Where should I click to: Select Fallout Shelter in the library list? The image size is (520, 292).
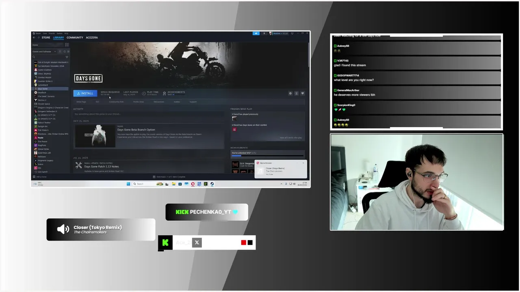(51, 122)
